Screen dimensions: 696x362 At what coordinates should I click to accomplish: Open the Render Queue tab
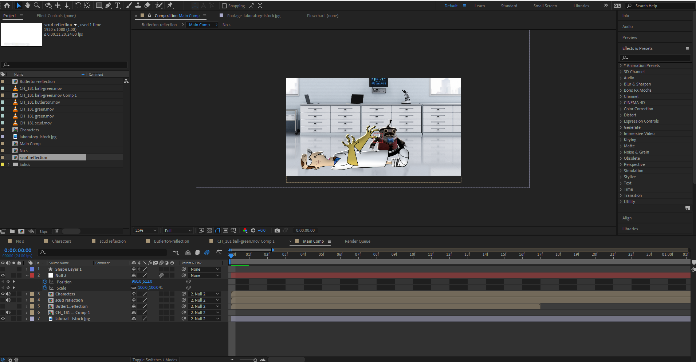(357, 241)
